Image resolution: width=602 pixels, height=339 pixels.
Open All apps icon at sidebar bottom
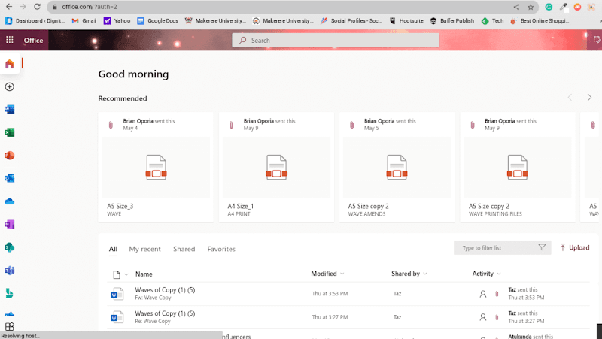10,326
